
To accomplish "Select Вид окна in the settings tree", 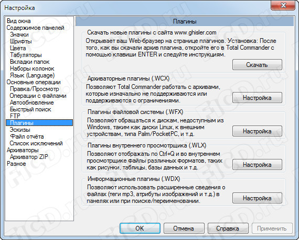I will (x=19, y=21).
